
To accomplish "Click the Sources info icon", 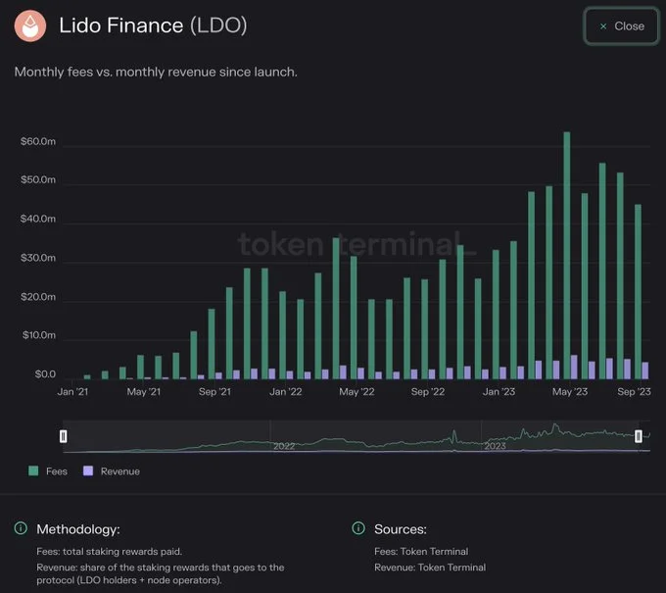I will (358, 528).
